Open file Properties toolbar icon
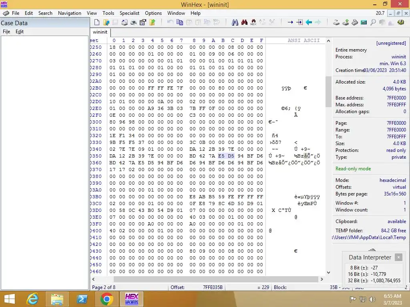Viewport: 410px width, 307px height. click(x=143, y=22)
